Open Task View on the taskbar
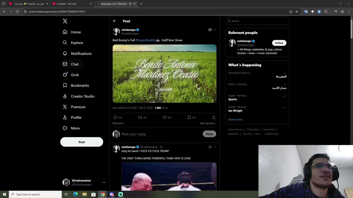 66,194
